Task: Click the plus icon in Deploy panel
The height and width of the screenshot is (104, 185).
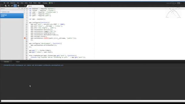Action: coord(22,9)
